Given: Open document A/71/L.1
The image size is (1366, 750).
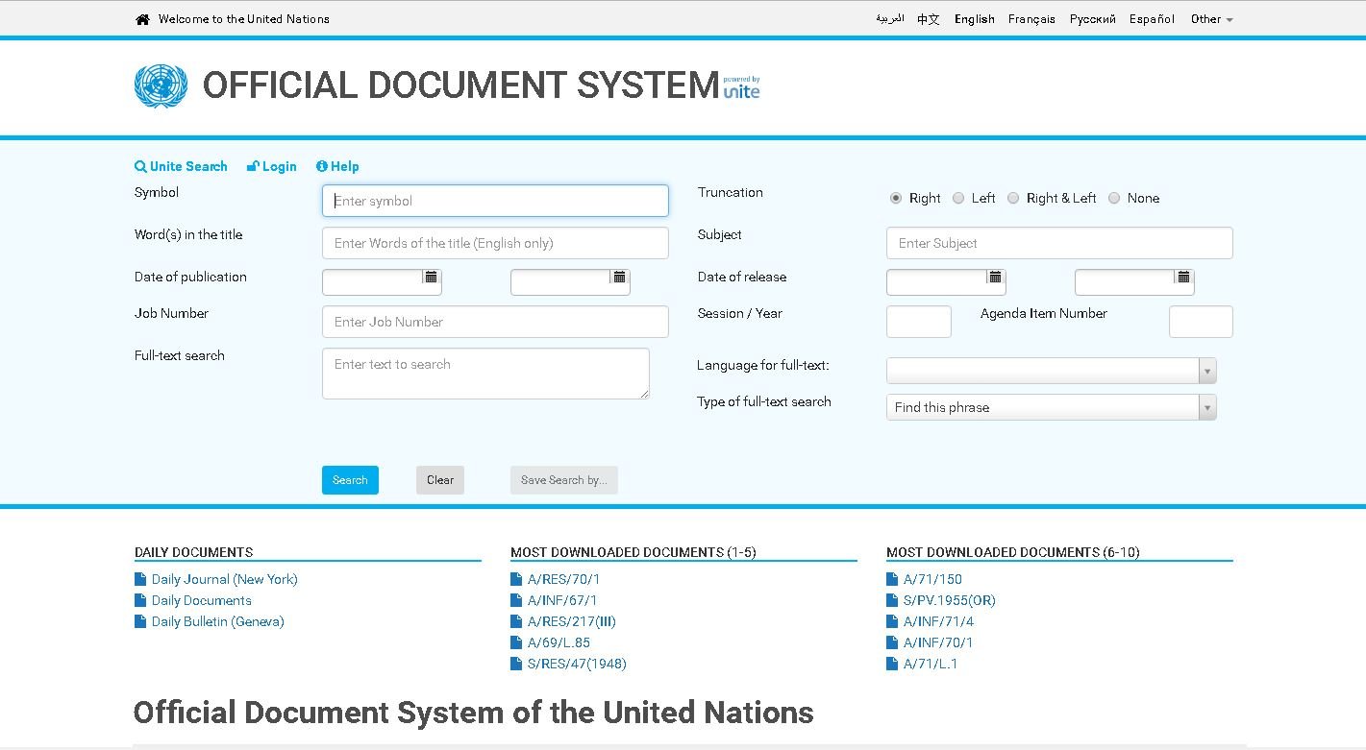Looking at the screenshot, I should 931,664.
